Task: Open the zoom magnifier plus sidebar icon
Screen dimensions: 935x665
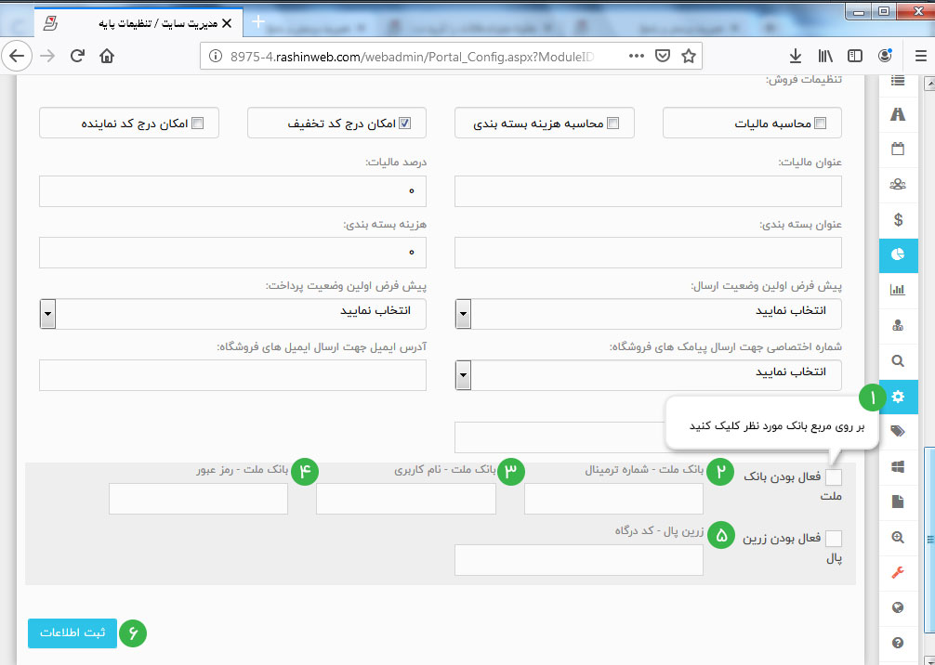Action: pos(898,538)
